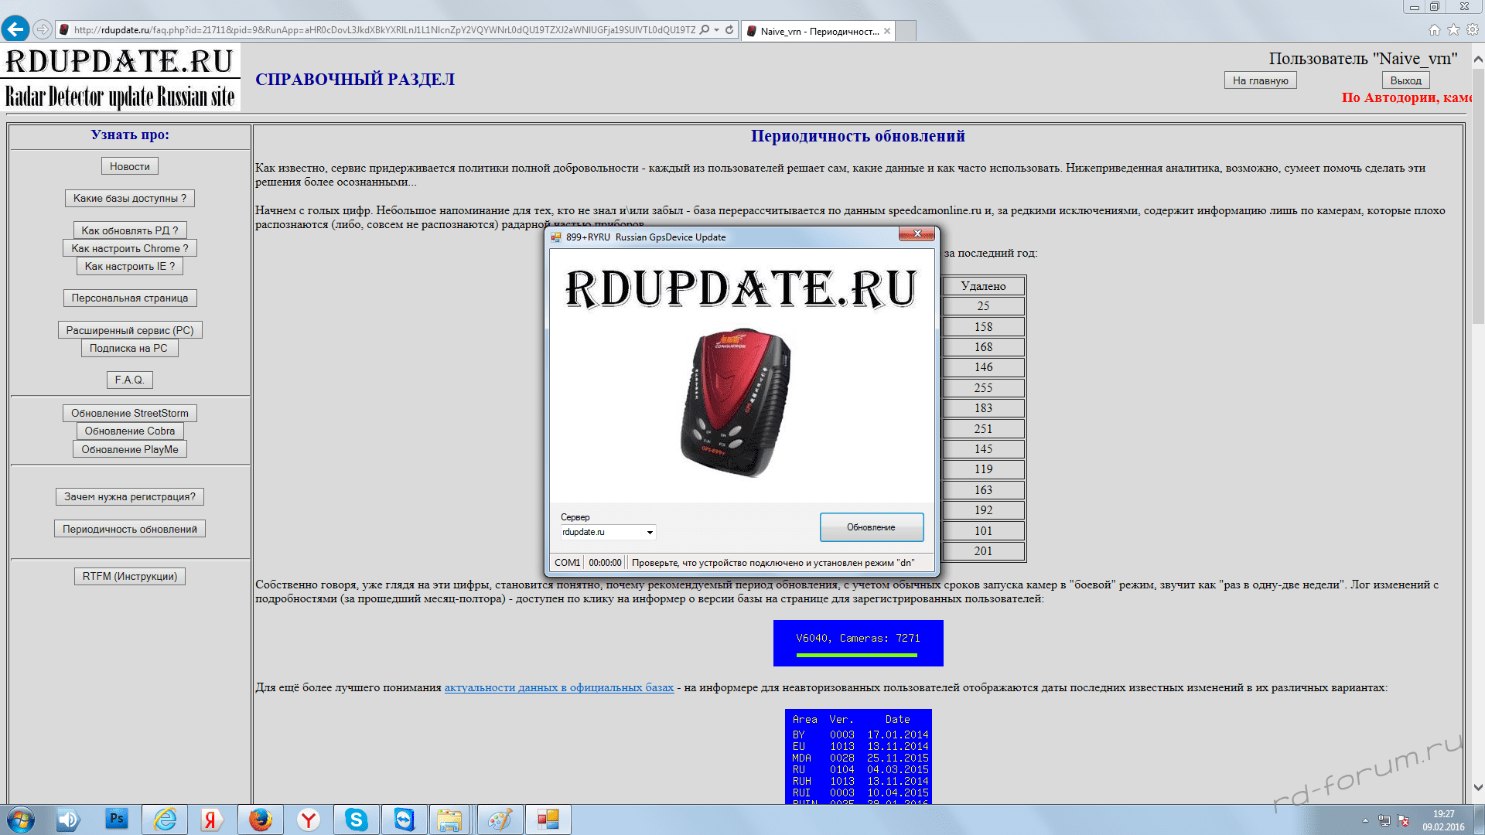Screen dimensions: 1485x835
Task: Click the page vertical scrollbar down arrow
Action: pyautogui.click(x=1477, y=788)
